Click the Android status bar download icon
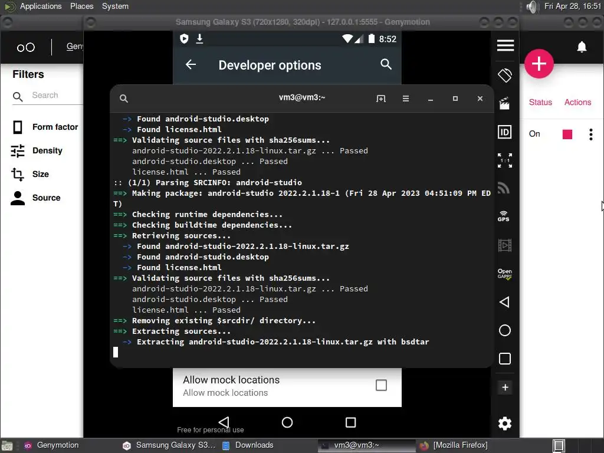This screenshot has width=604, height=453. tap(199, 38)
